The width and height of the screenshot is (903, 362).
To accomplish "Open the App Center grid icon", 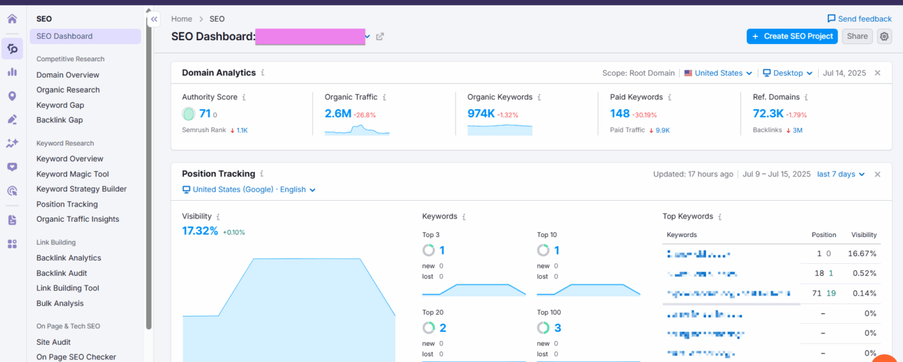I will click(x=12, y=244).
